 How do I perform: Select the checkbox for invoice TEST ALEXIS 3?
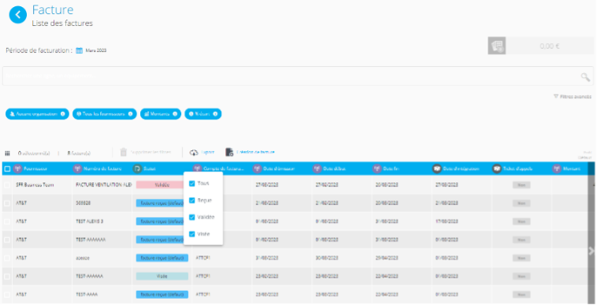pyautogui.click(x=7, y=222)
